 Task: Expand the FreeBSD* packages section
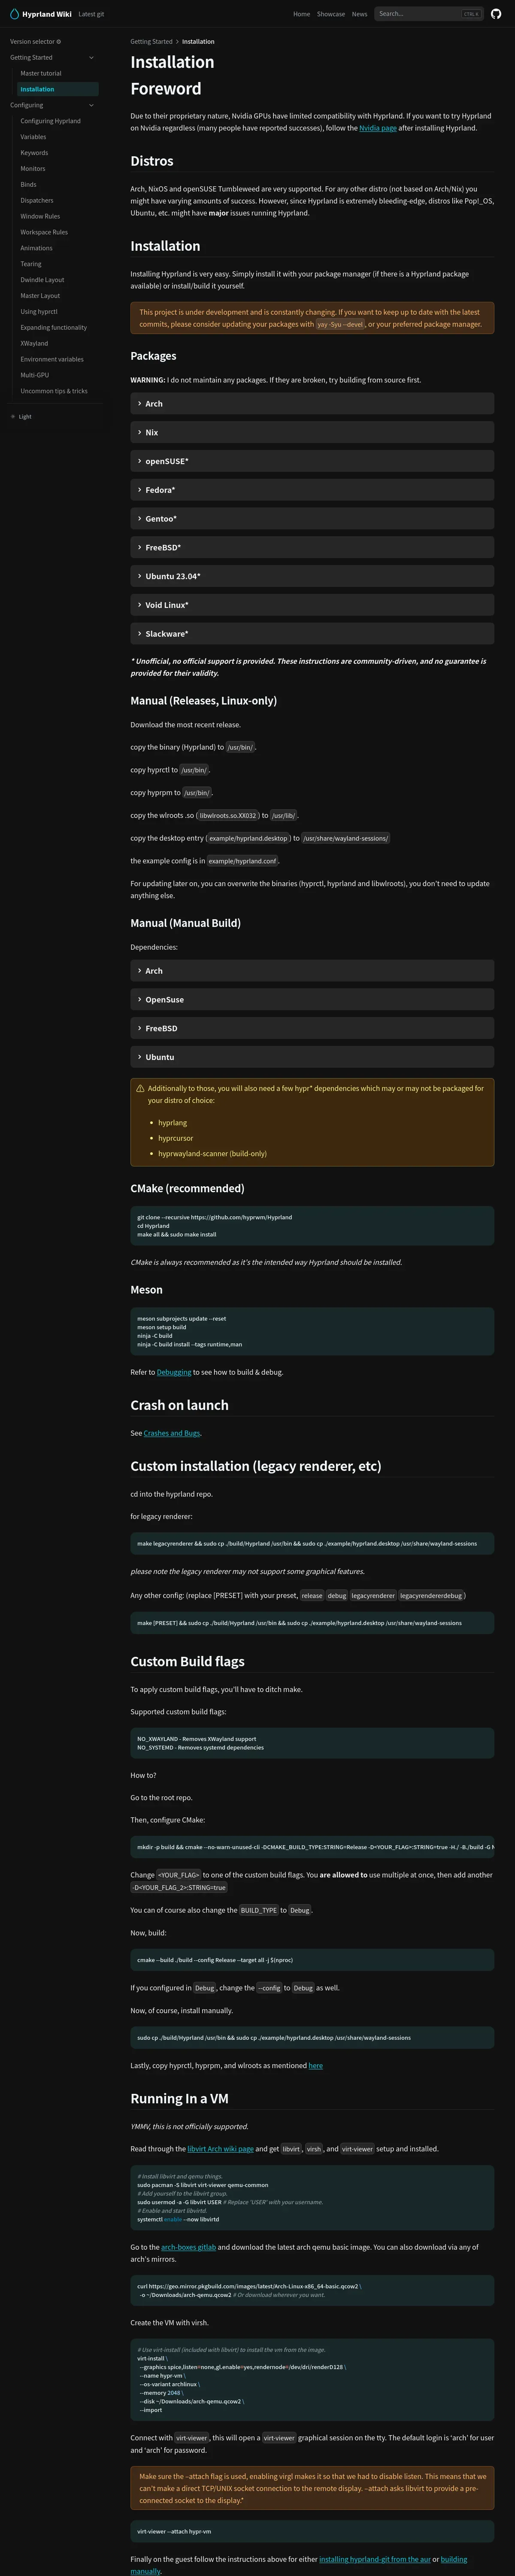click(312, 548)
